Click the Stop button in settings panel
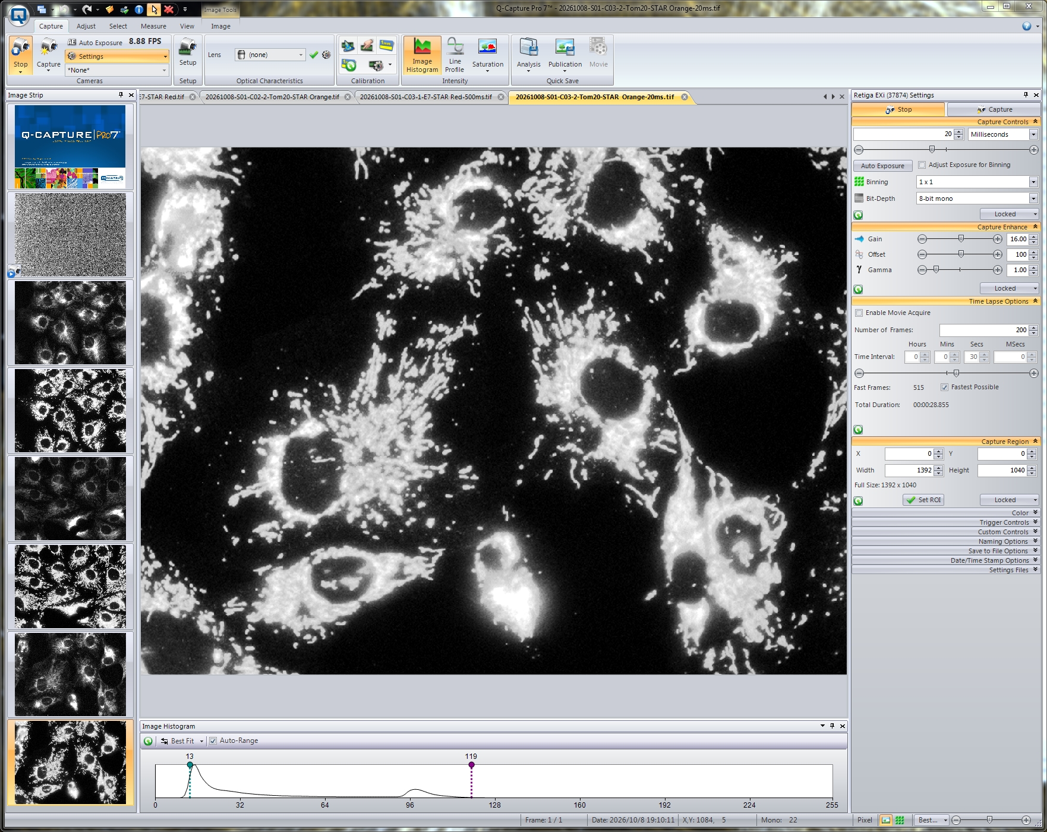Image resolution: width=1047 pixels, height=832 pixels. coord(898,109)
